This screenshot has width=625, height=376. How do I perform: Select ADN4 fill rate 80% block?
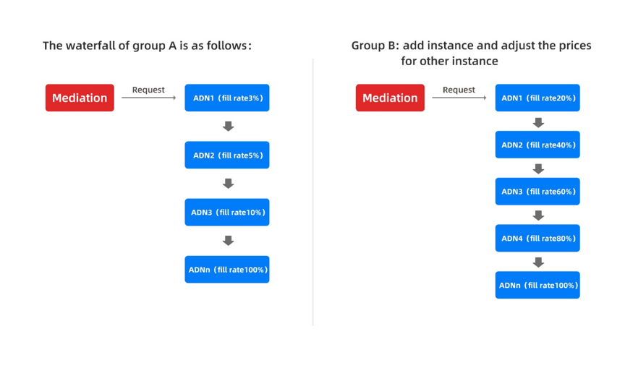(x=537, y=238)
